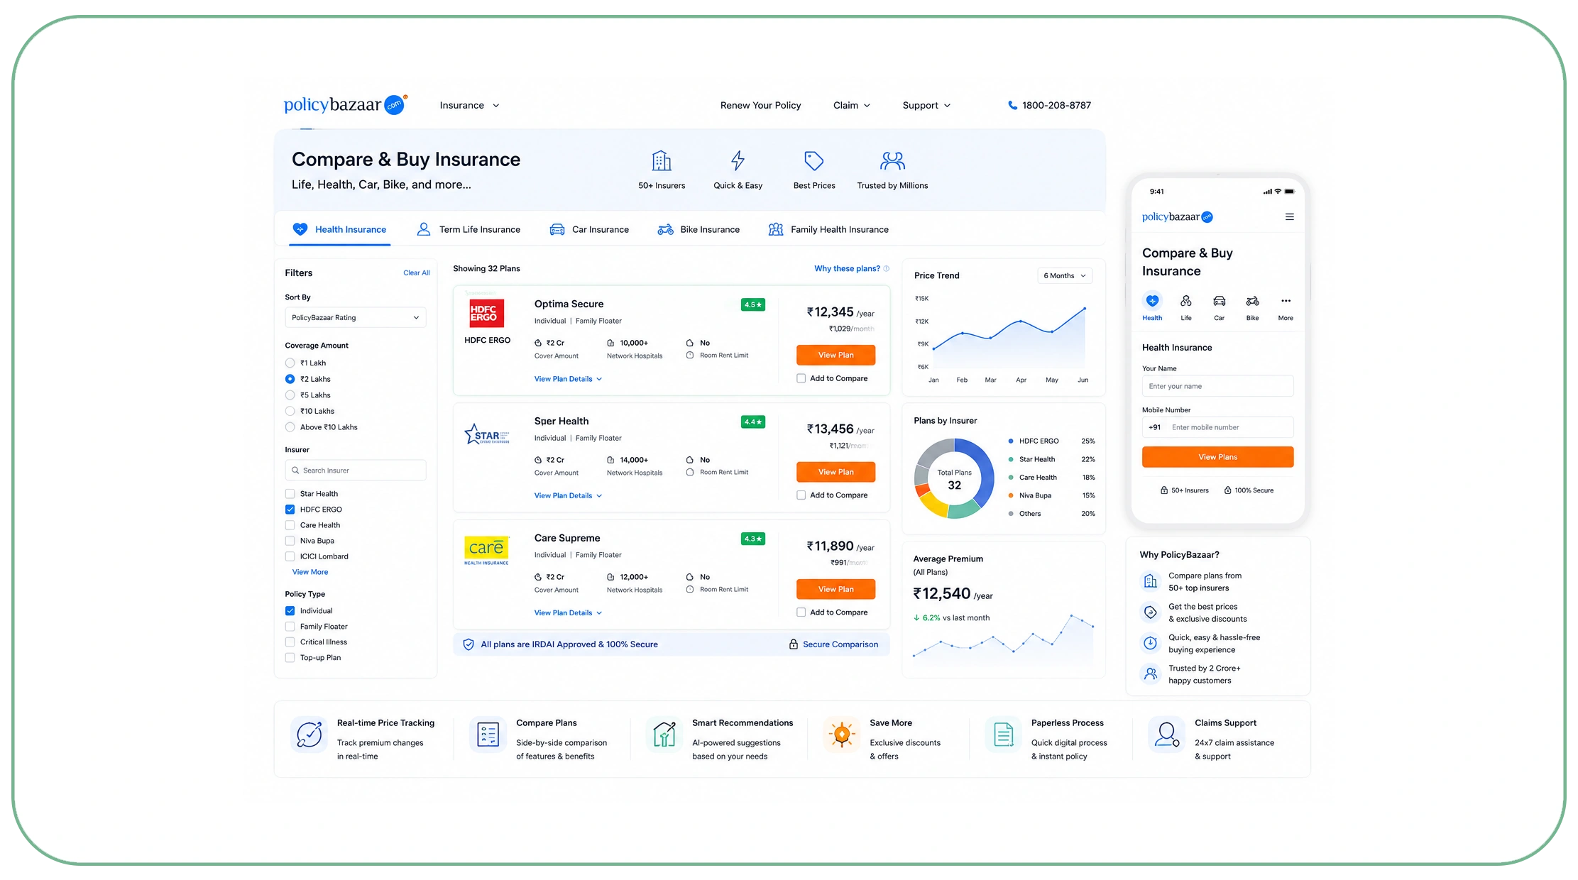Viewport: 1578px width, 880px height.
Task: Select the ₹5 Lakhs coverage option
Action: click(x=290, y=395)
